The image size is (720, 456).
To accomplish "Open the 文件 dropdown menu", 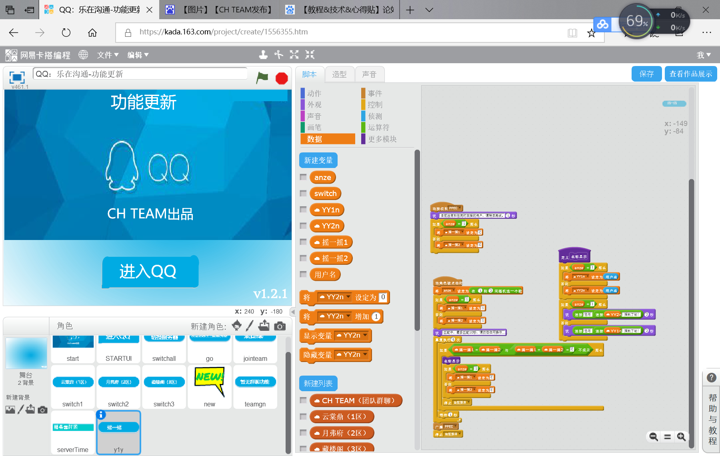I will 108,55.
